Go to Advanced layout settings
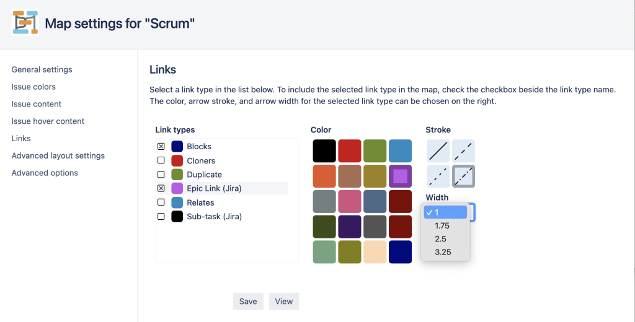Viewport: 635px width, 322px height. (58, 156)
